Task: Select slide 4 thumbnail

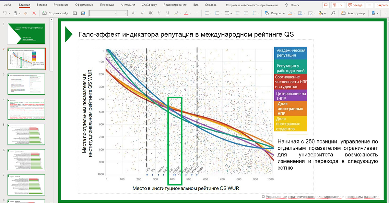Action: click(x=27, y=109)
